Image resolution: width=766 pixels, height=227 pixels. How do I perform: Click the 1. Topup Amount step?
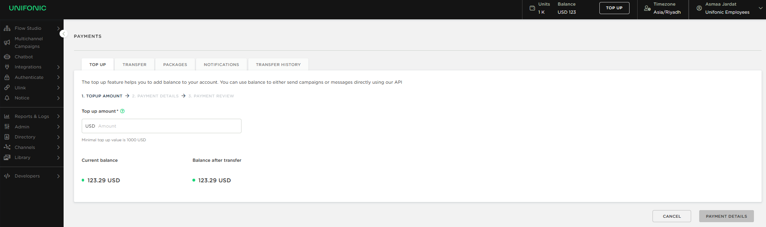[102, 96]
